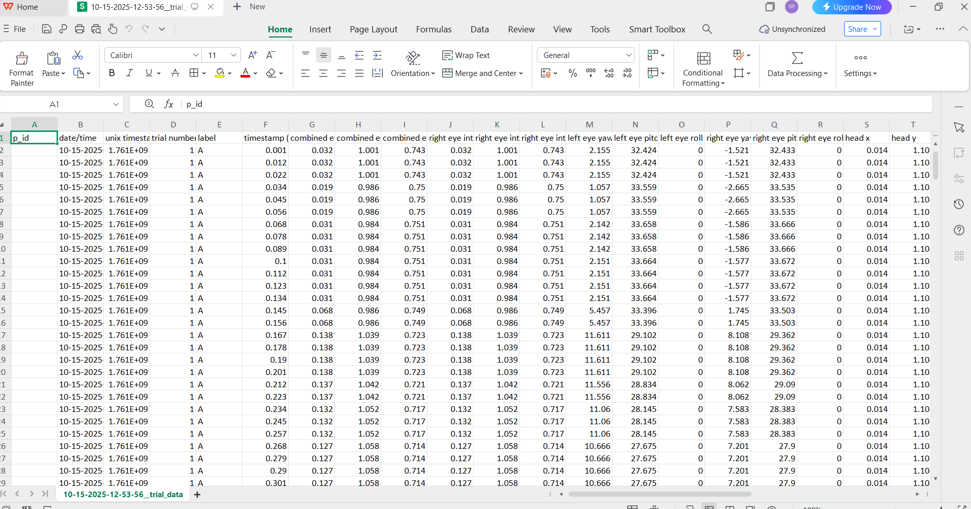Click the Cut scissors icon
Image resolution: width=971 pixels, height=509 pixels.
coord(78,55)
